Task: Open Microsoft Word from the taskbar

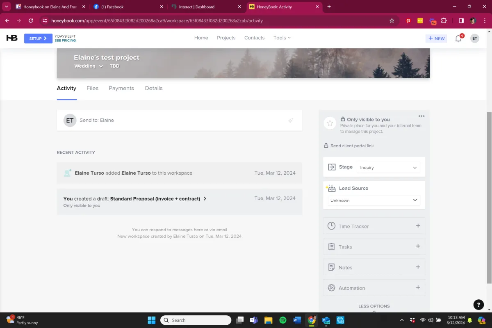Action: click(x=297, y=320)
